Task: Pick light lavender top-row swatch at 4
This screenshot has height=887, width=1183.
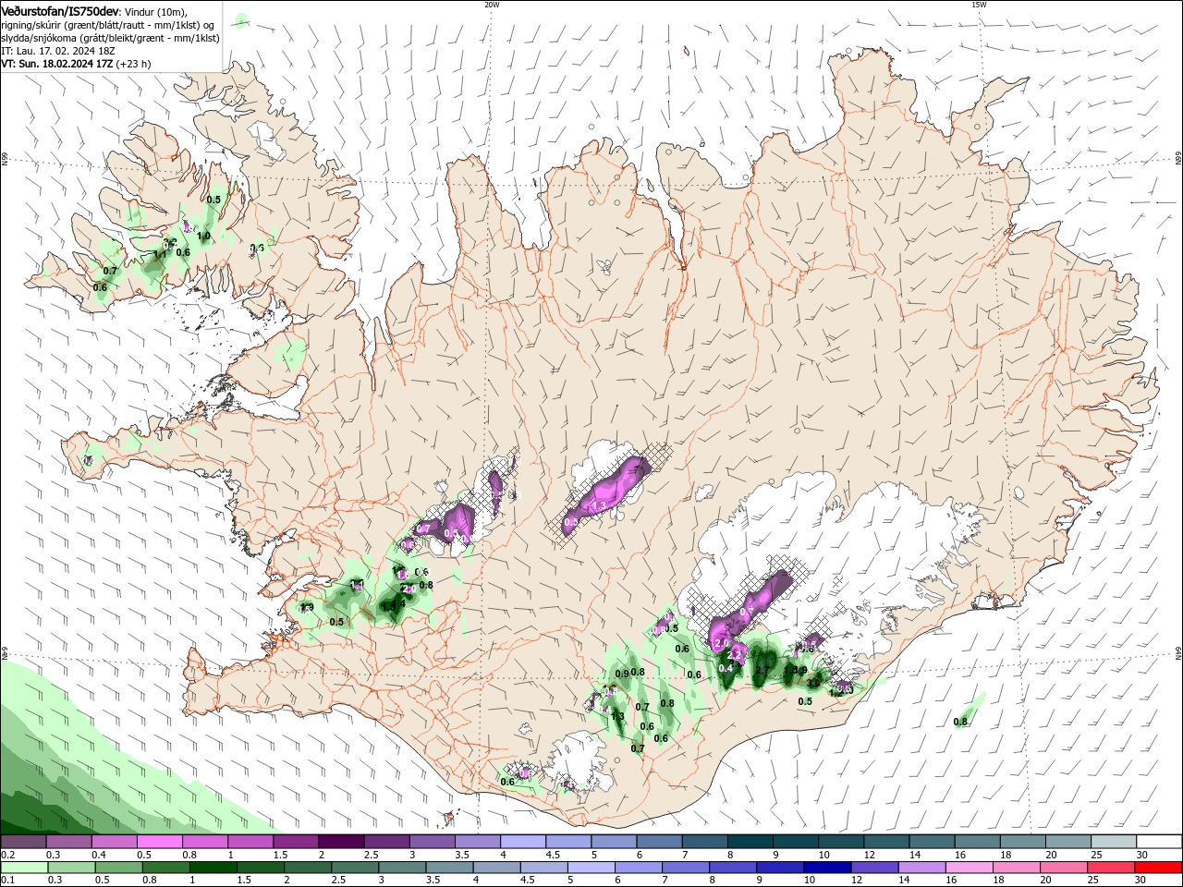Action: (x=522, y=841)
